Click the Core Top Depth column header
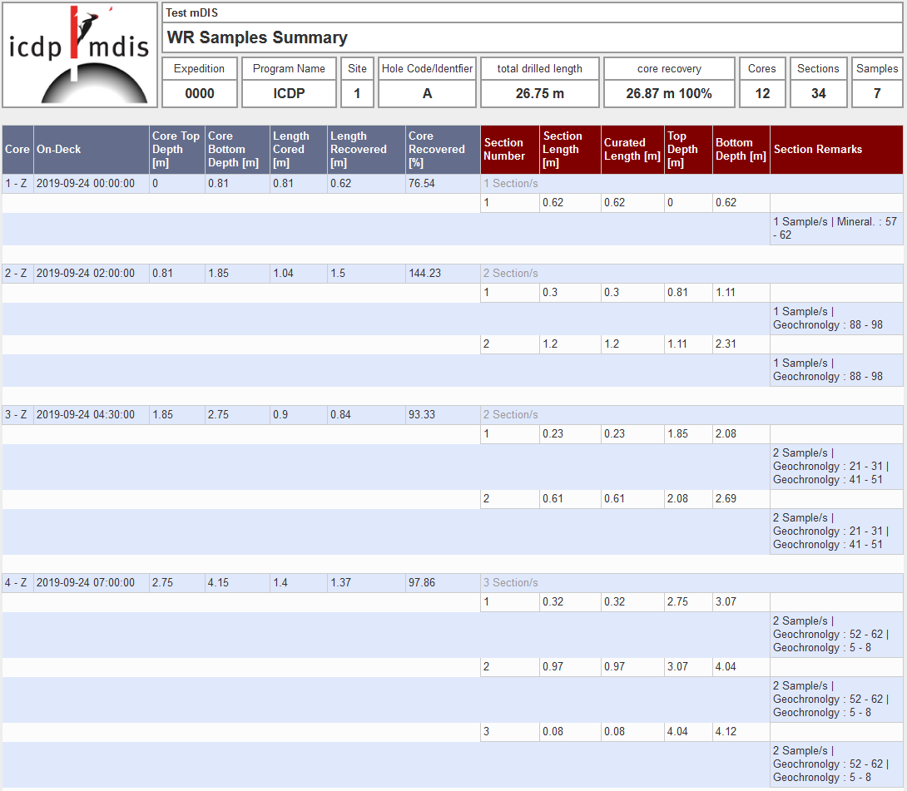The width and height of the screenshot is (907, 791). pos(176,150)
